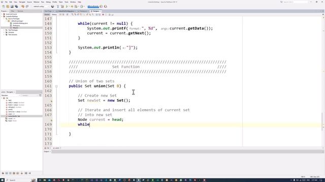Toggle seventh Navigator filter button at panel bottom
The width and height of the screenshot is (325, 182).
[x=26, y=173]
